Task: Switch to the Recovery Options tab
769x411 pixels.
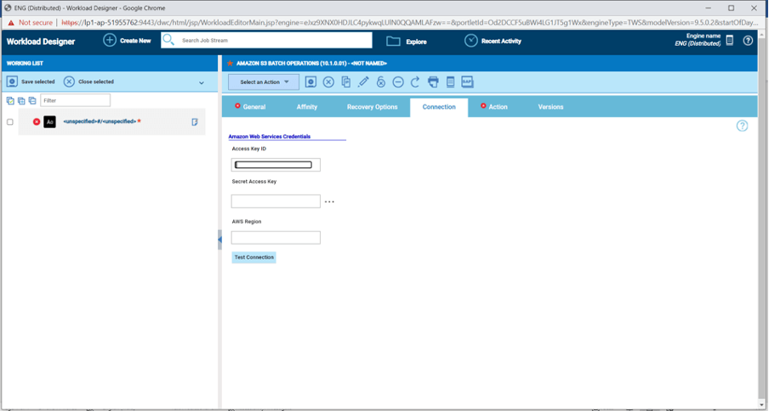Action: click(372, 107)
